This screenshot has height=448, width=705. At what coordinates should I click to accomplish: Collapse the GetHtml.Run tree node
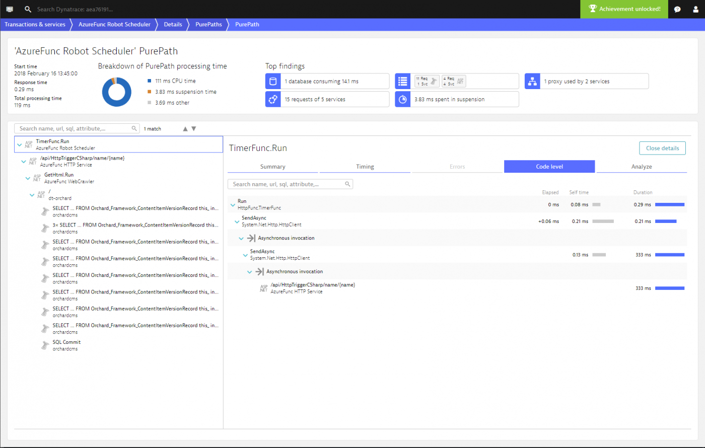(27, 178)
